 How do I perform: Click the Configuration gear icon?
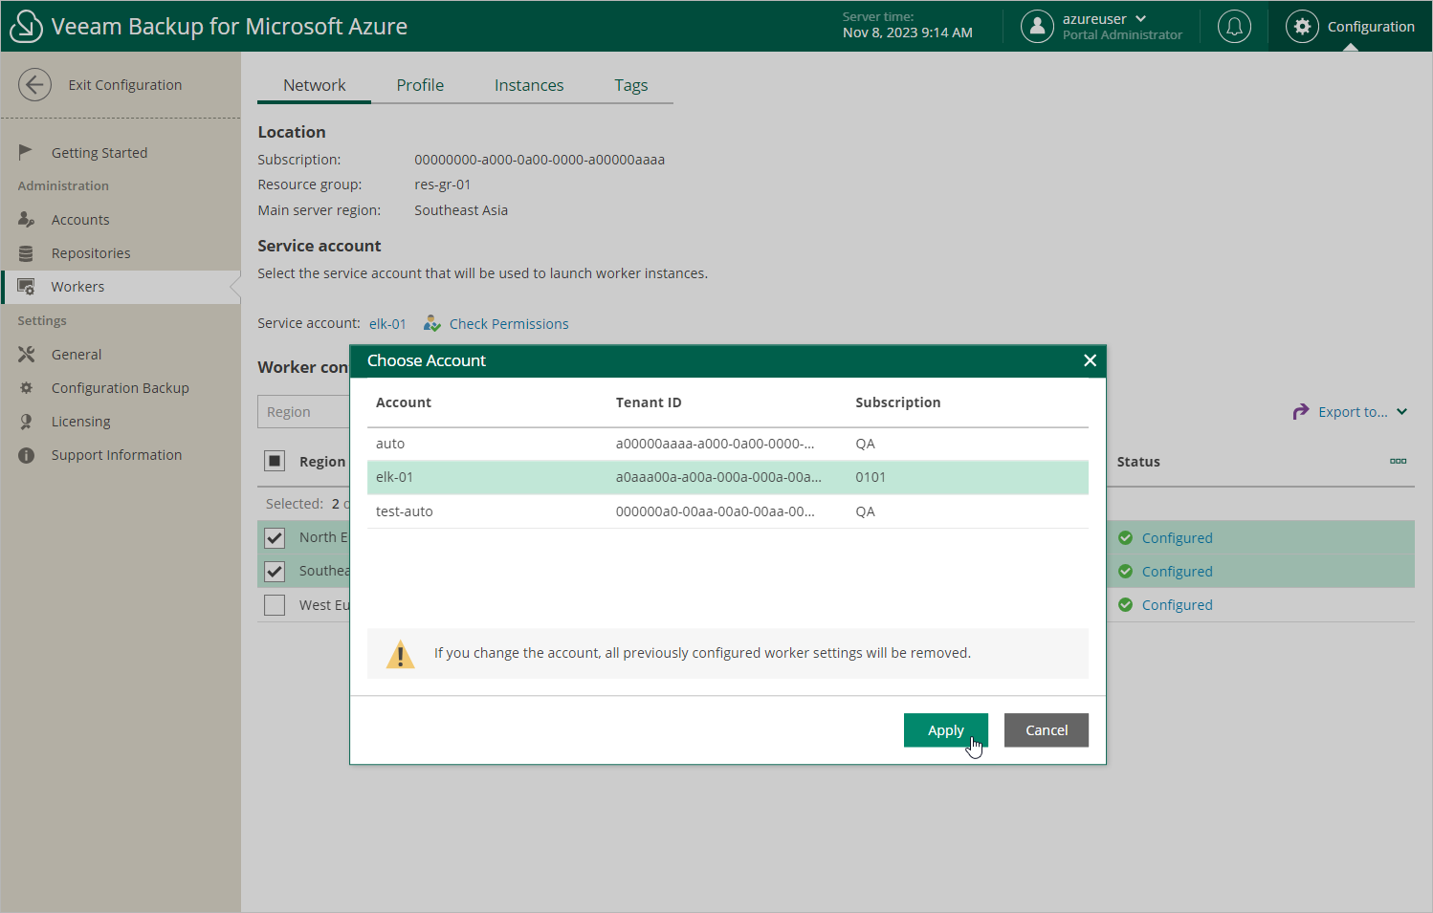click(1302, 27)
